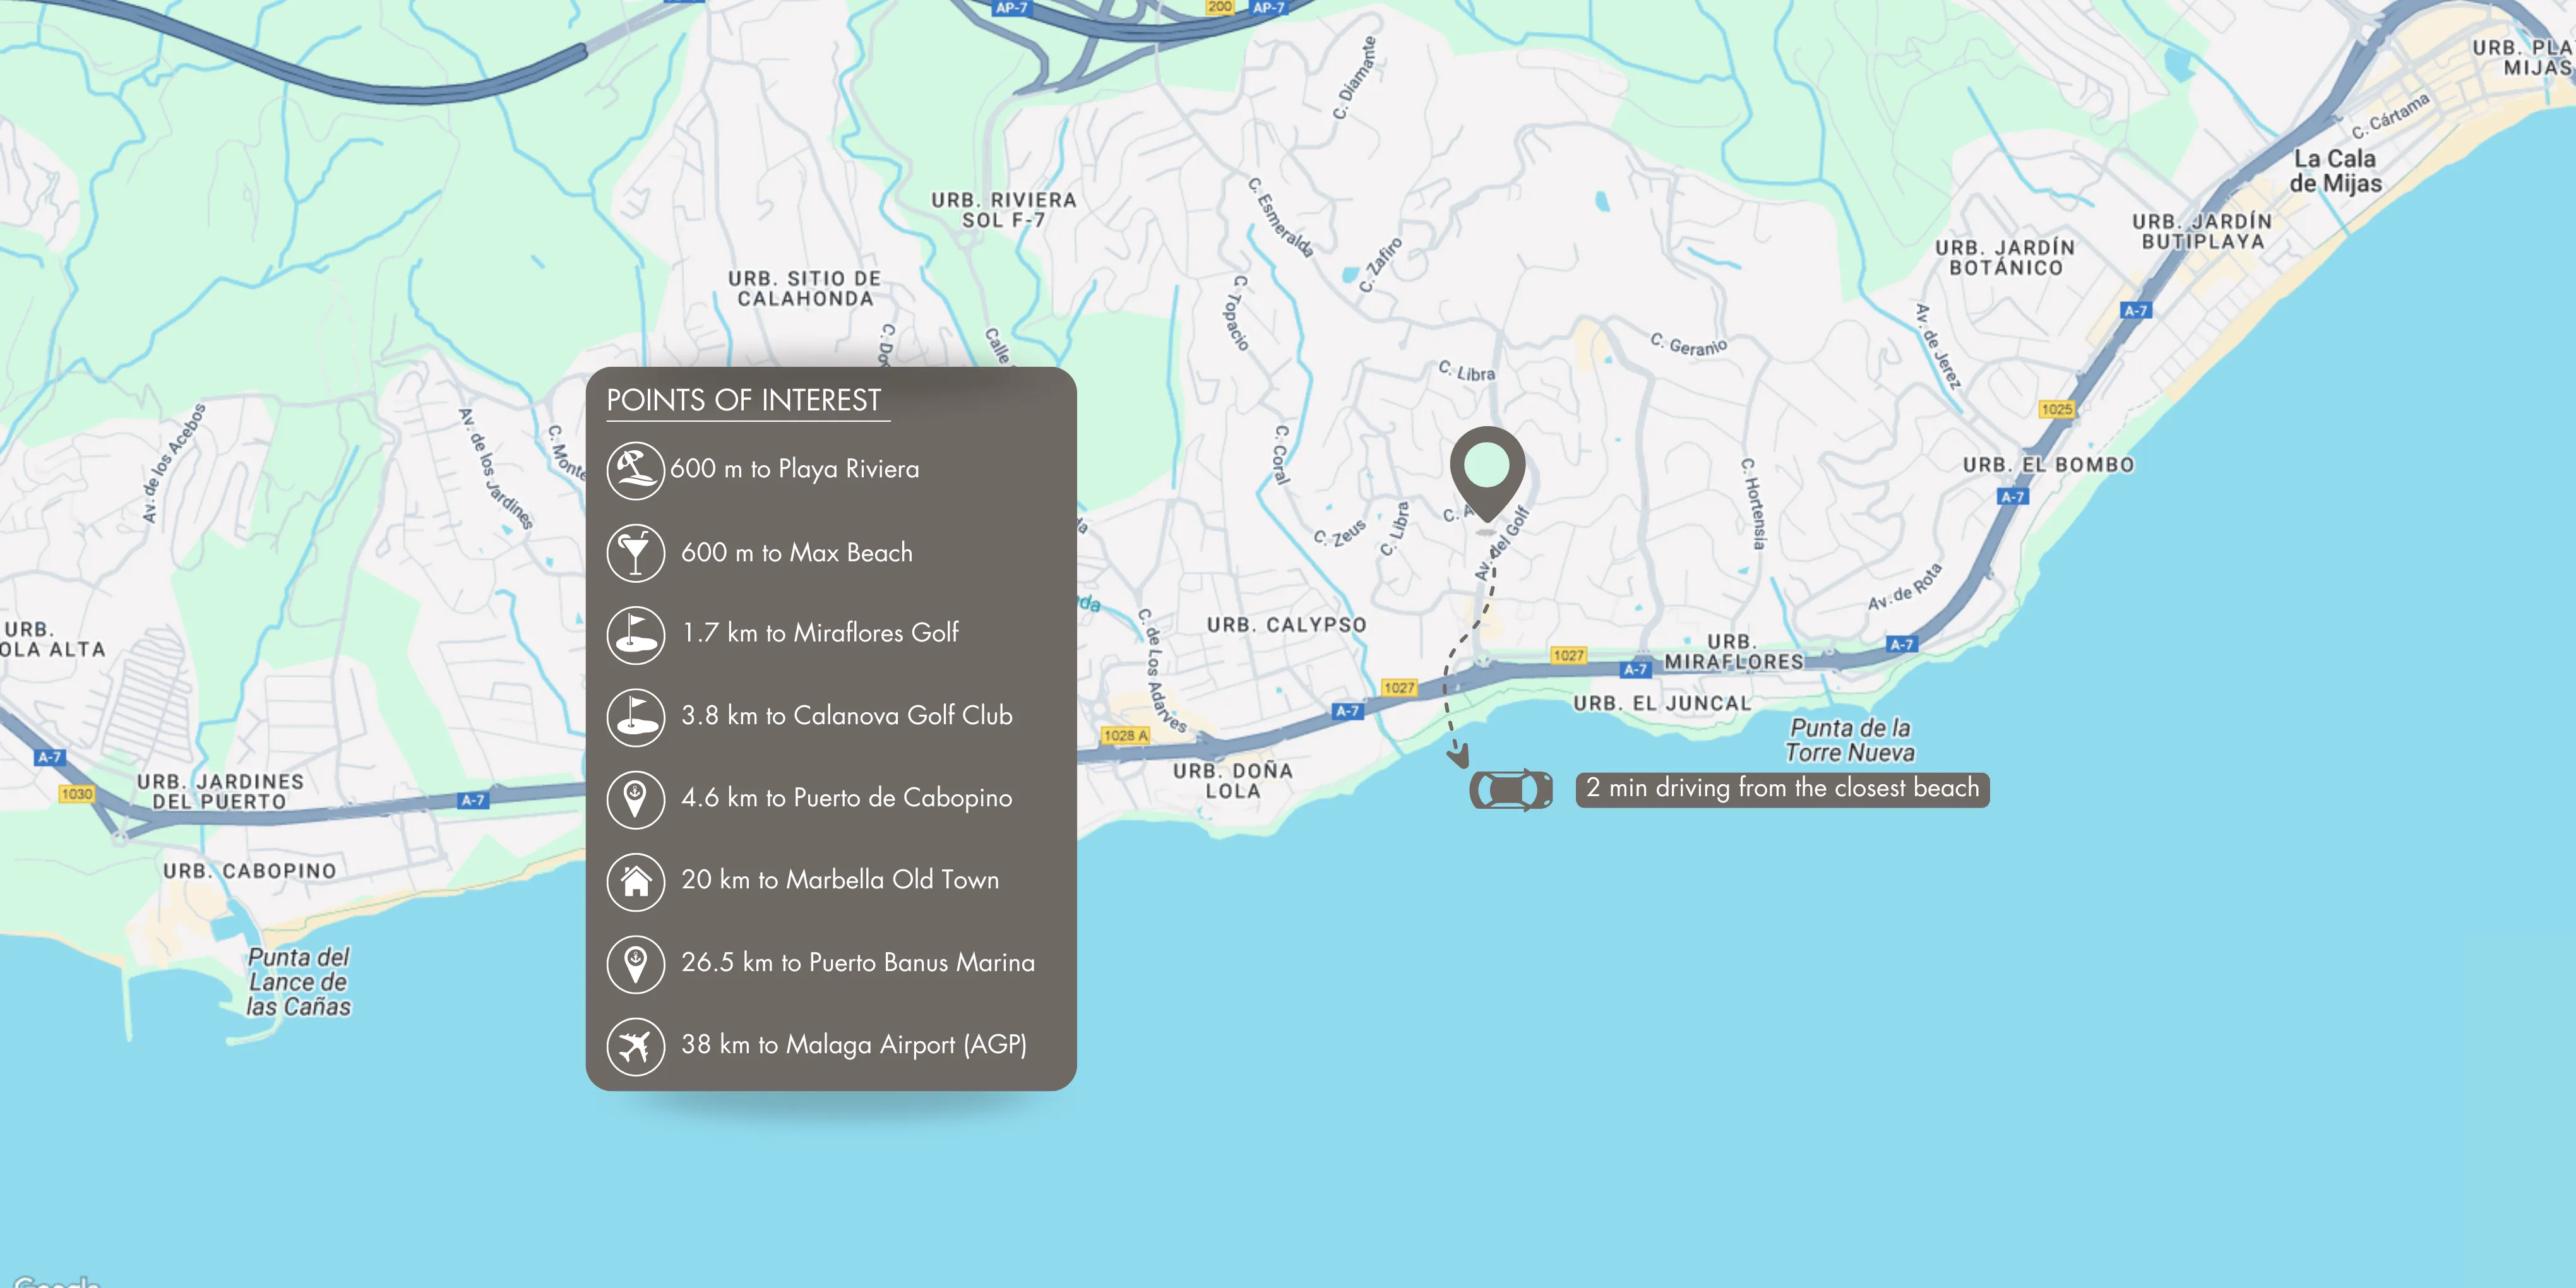This screenshot has height=1288, width=2576.
Task: Select '20 km to Marbella Old Town' text
Action: click(x=840, y=880)
